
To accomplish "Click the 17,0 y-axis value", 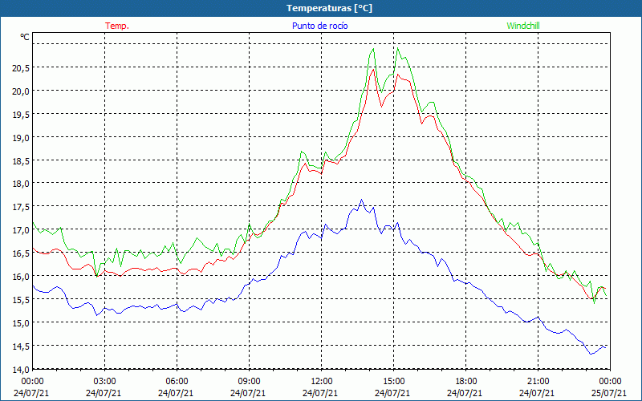I will (21, 230).
